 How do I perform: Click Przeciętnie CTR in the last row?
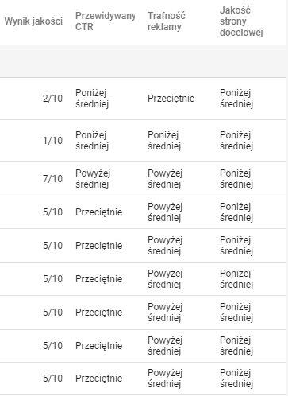click(99, 379)
